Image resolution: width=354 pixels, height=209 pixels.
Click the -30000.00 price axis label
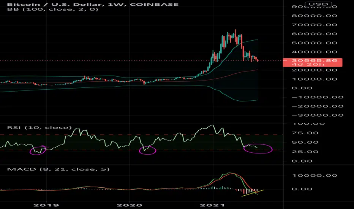click(x=318, y=115)
